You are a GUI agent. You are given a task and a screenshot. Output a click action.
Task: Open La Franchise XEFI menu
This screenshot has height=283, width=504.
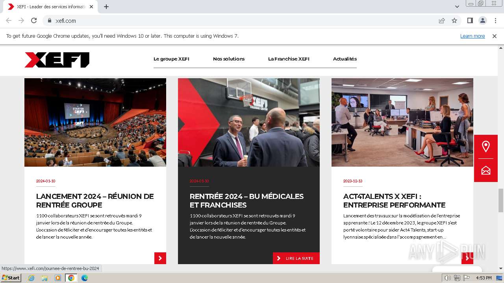pos(289,59)
